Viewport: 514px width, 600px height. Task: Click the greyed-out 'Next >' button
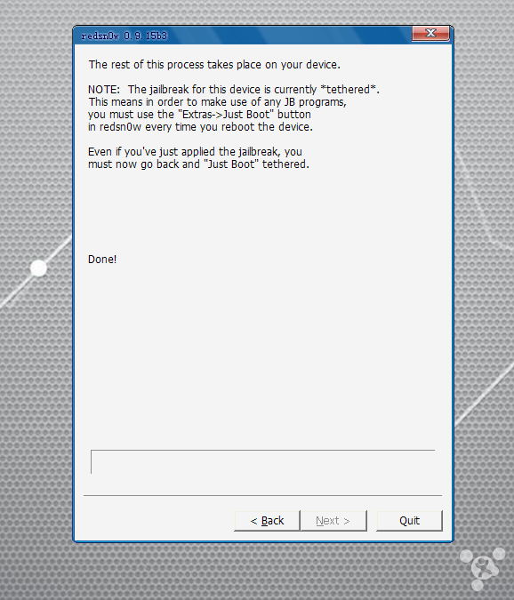tap(333, 521)
